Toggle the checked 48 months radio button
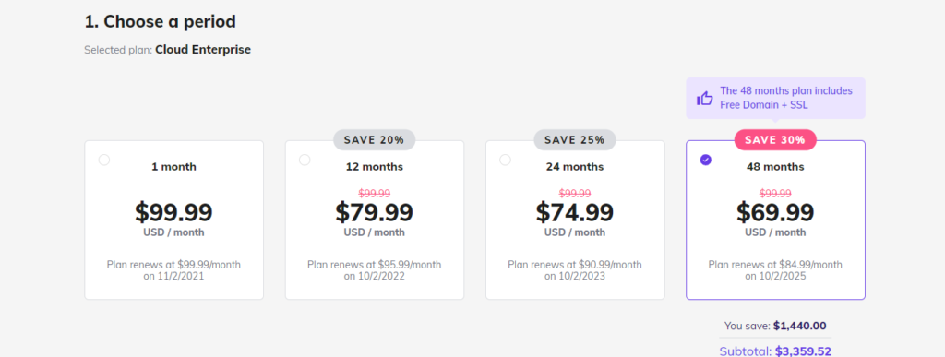 coord(706,161)
